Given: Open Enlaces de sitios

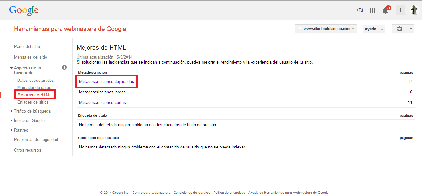Looking at the screenshot, I should click(x=33, y=102).
